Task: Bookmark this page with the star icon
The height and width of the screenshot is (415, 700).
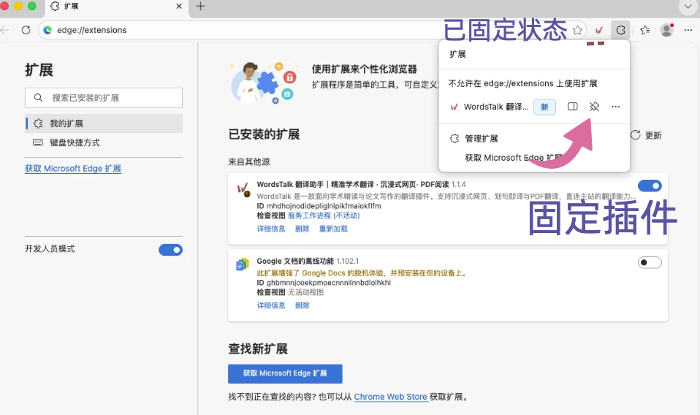Action: click(x=577, y=30)
